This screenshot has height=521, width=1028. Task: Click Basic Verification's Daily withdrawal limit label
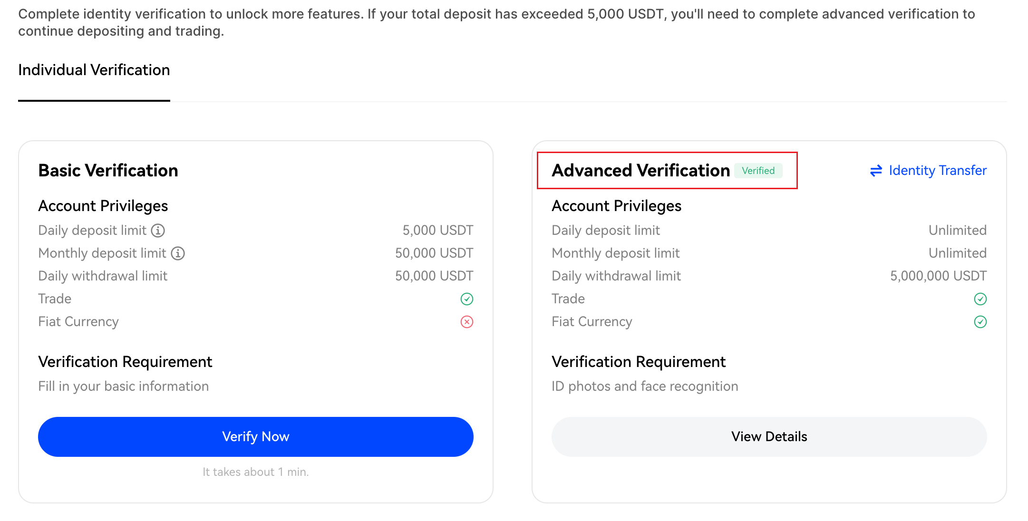pos(103,276)
